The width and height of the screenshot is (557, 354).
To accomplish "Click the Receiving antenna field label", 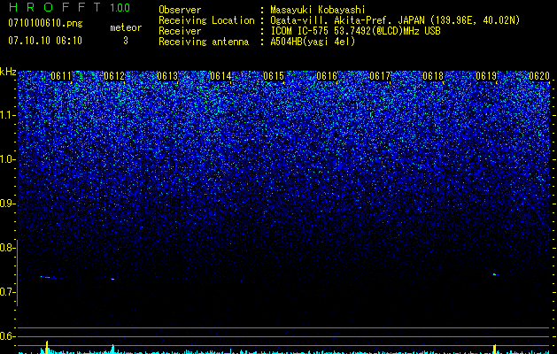I will [x=204, y=42].
